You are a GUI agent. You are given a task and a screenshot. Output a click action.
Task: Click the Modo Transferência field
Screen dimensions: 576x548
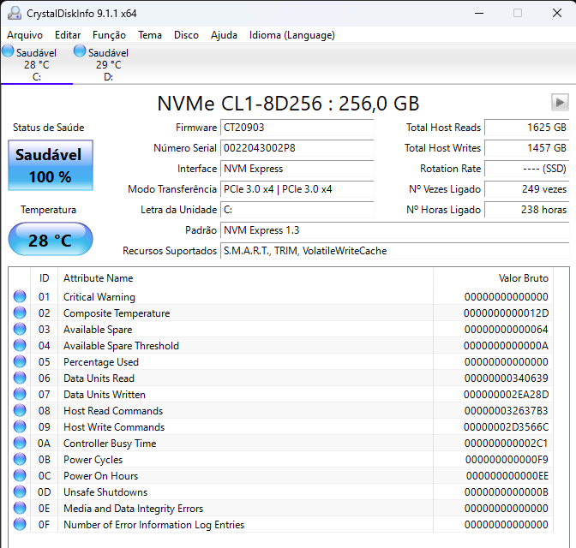[x=297, y=189]
